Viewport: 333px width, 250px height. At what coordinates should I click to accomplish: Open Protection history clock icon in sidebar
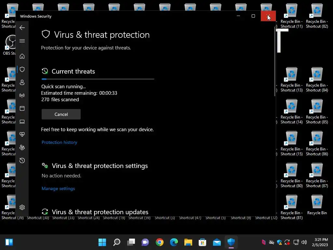[22, 160]
